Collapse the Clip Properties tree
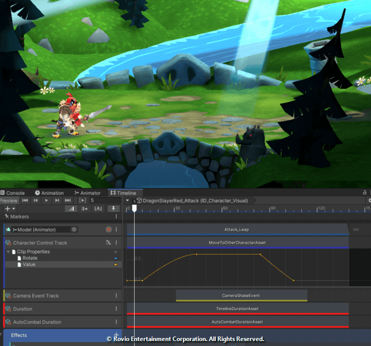Viewport: 371px width, 346px height. click(x=8, y=252)
